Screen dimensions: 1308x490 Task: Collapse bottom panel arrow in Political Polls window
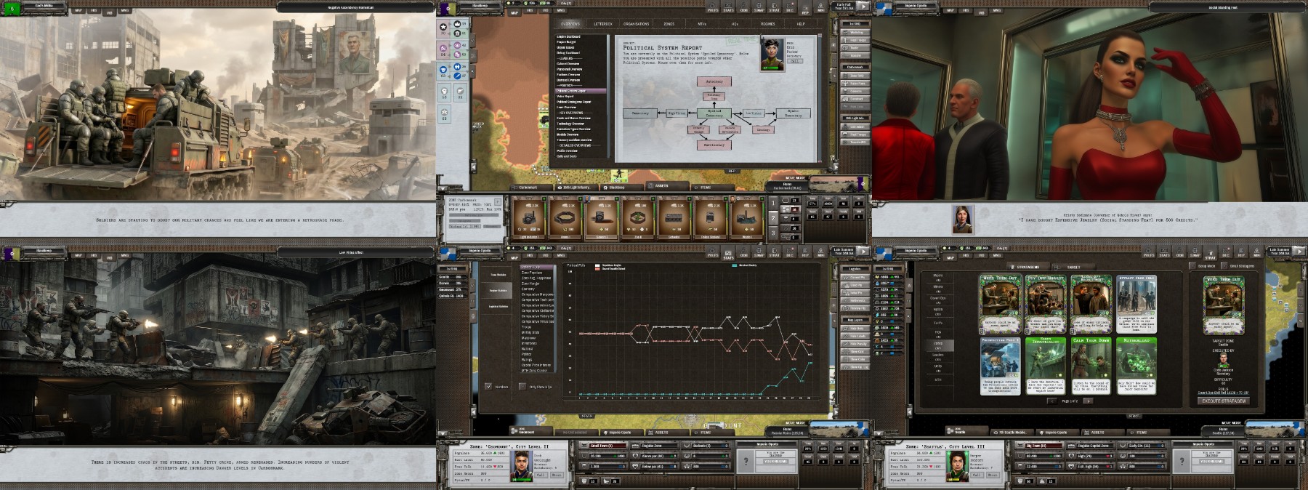443,433
